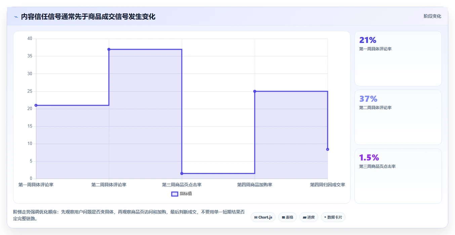This screenshot has width=455, height=235.
Task: Click the y-axis value 35
Action: tap(30, 56)
